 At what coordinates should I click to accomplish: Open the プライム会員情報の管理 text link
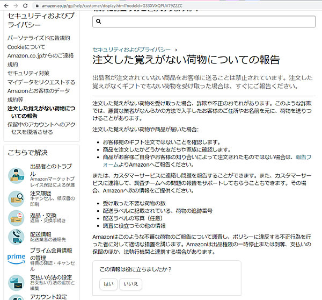pos(51,254)
